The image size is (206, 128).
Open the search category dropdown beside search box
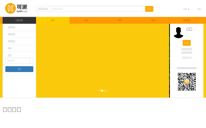(x=43, y=9)
